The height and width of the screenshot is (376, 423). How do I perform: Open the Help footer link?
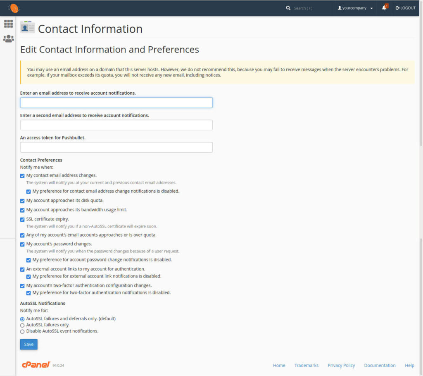pyautogui.click(x=409, y=365)
